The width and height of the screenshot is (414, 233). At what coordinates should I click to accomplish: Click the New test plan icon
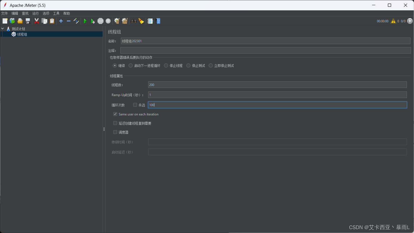[5, 21]
